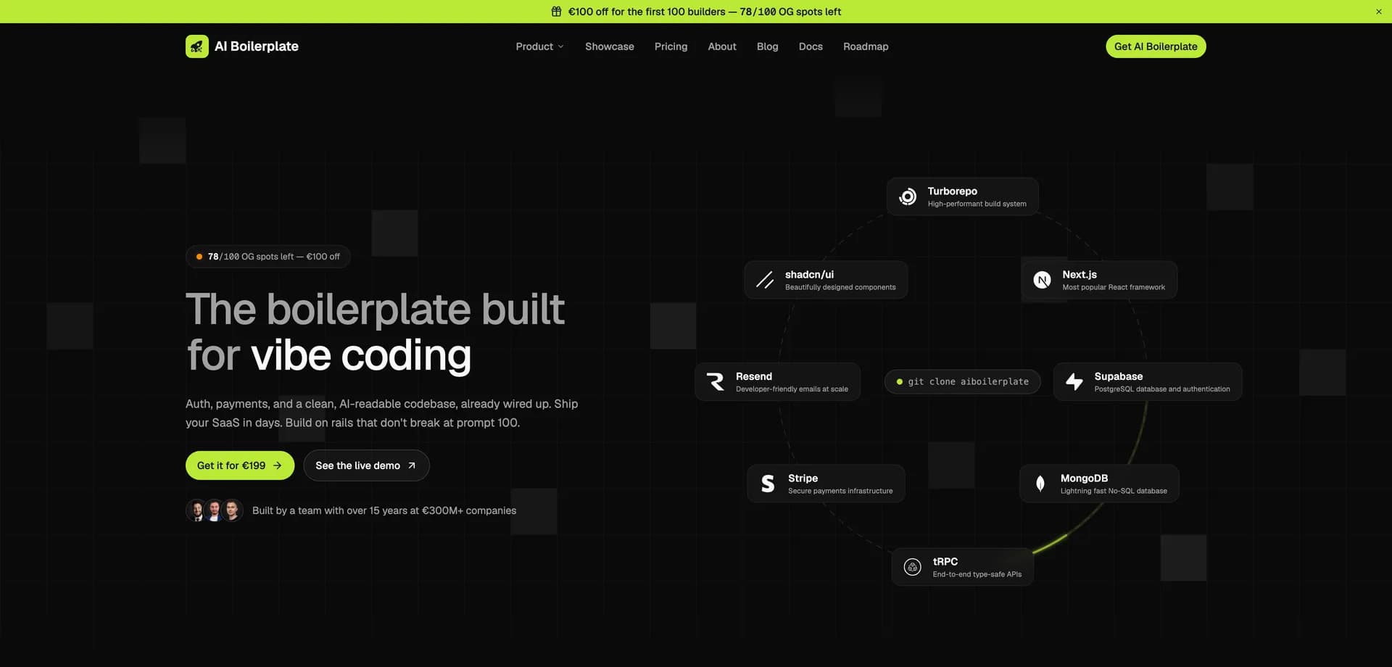This screenshot has width=1392, height=667.
Task: Click the See the live demo button
Action: point(366,465)
